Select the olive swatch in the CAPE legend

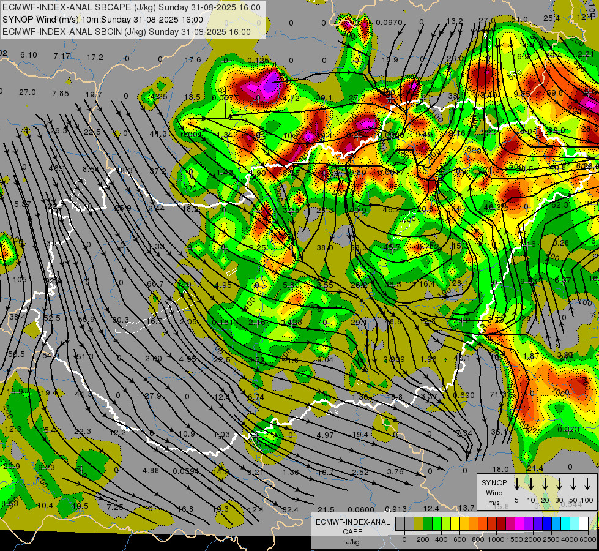click(419, 524)
